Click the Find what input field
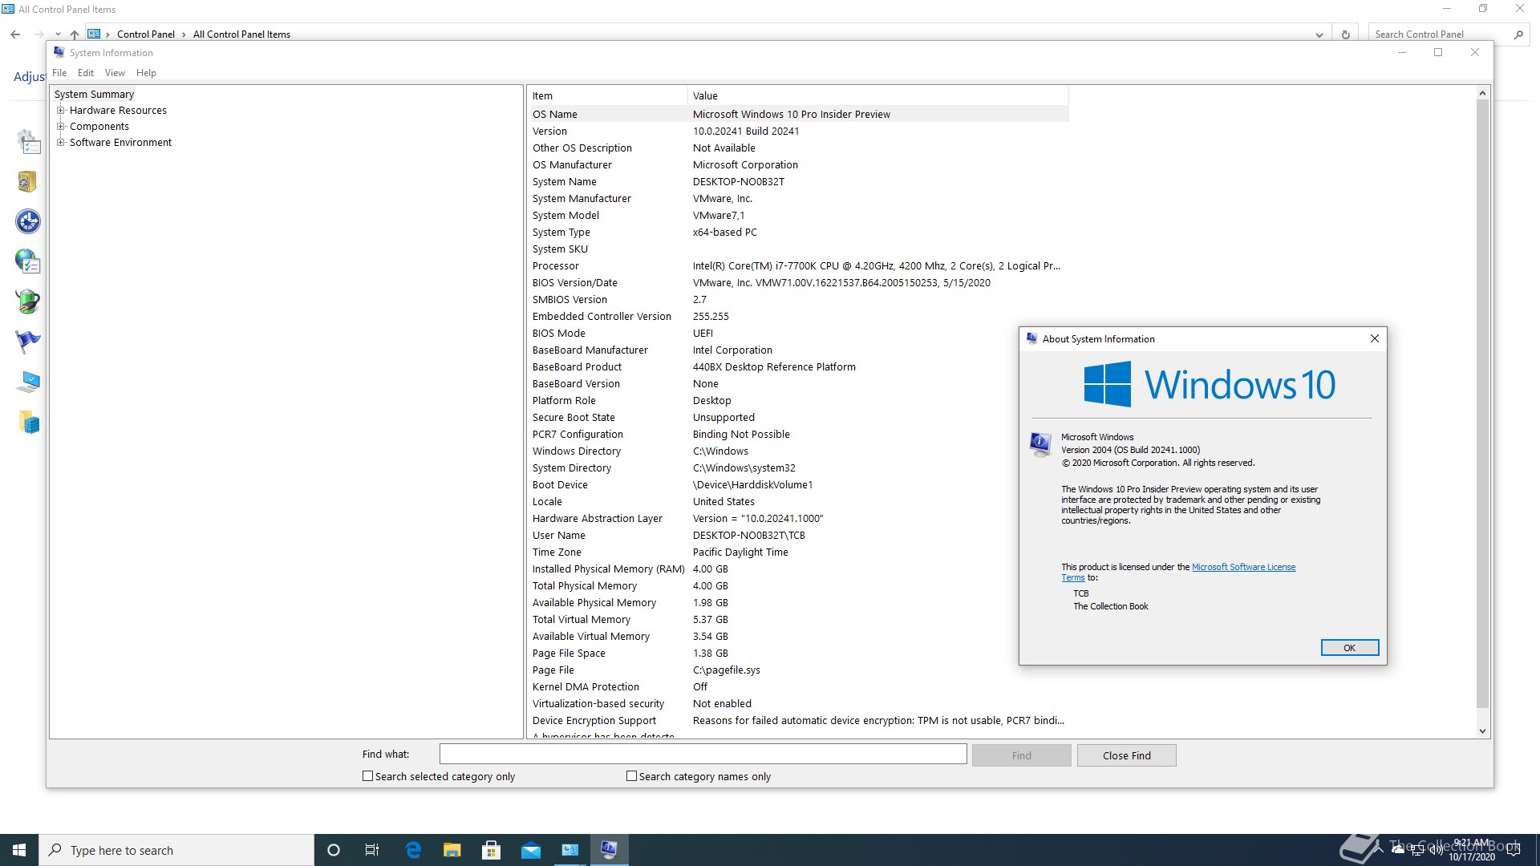Screen dimensions: 1540x866 [x=703, y=755]
